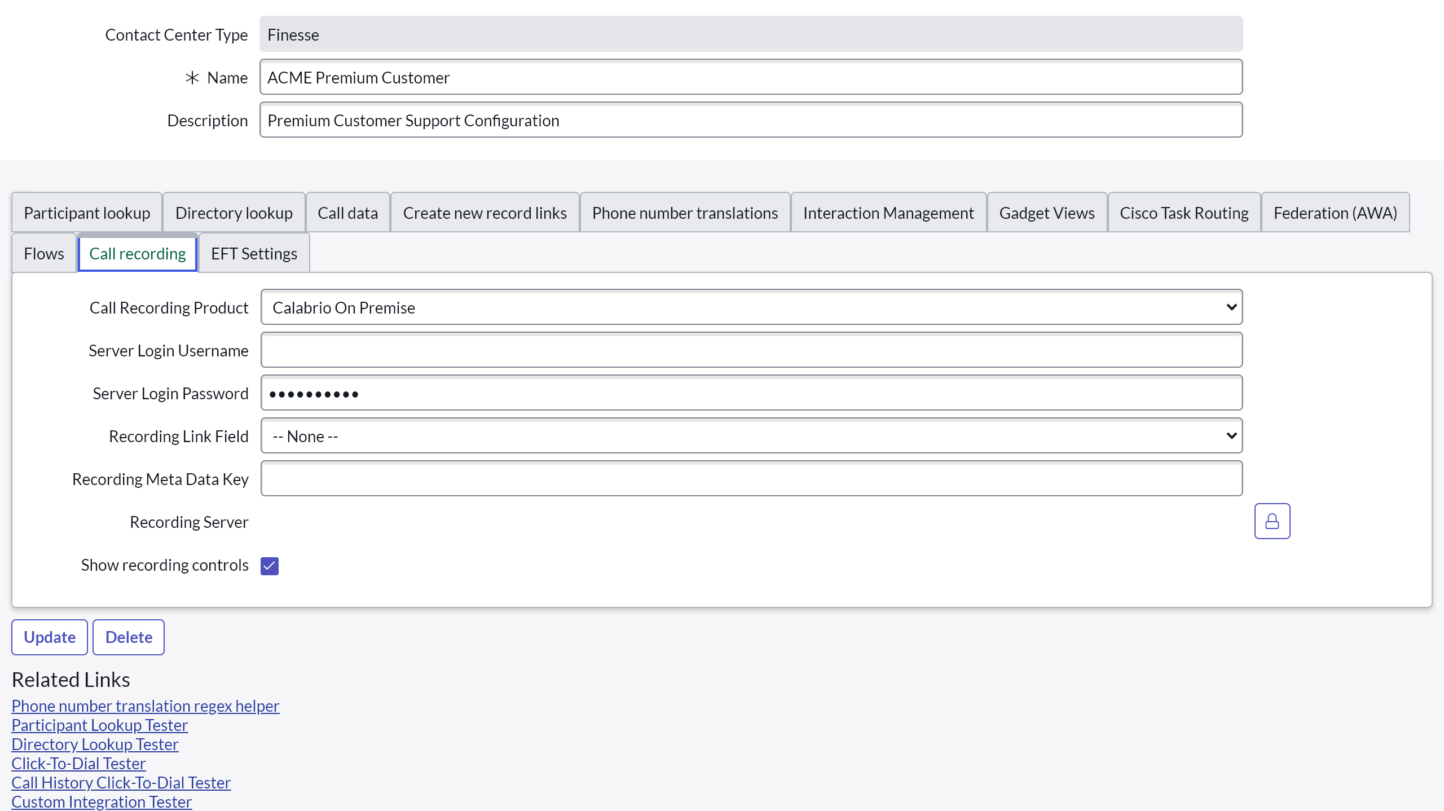Click the Server Login Password field
The width and height of the screenshot is (1444, 811).
point(751,393)
